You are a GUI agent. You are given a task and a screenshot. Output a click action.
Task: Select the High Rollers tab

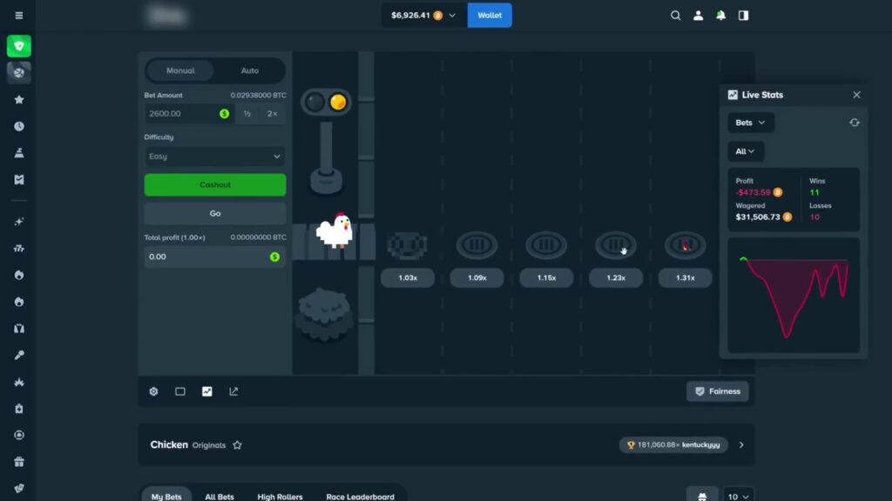coord(280,496)
